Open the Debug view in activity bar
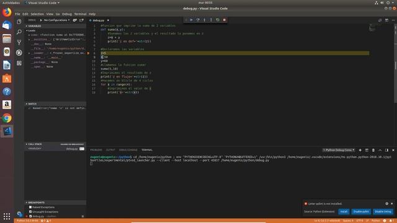The image size is (397, 223). (19, 53)
